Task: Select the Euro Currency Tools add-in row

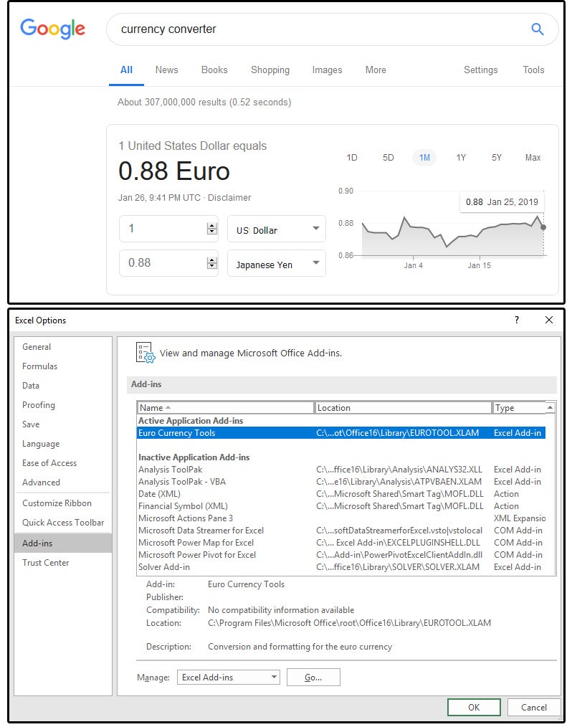Action: click(341, 433)
